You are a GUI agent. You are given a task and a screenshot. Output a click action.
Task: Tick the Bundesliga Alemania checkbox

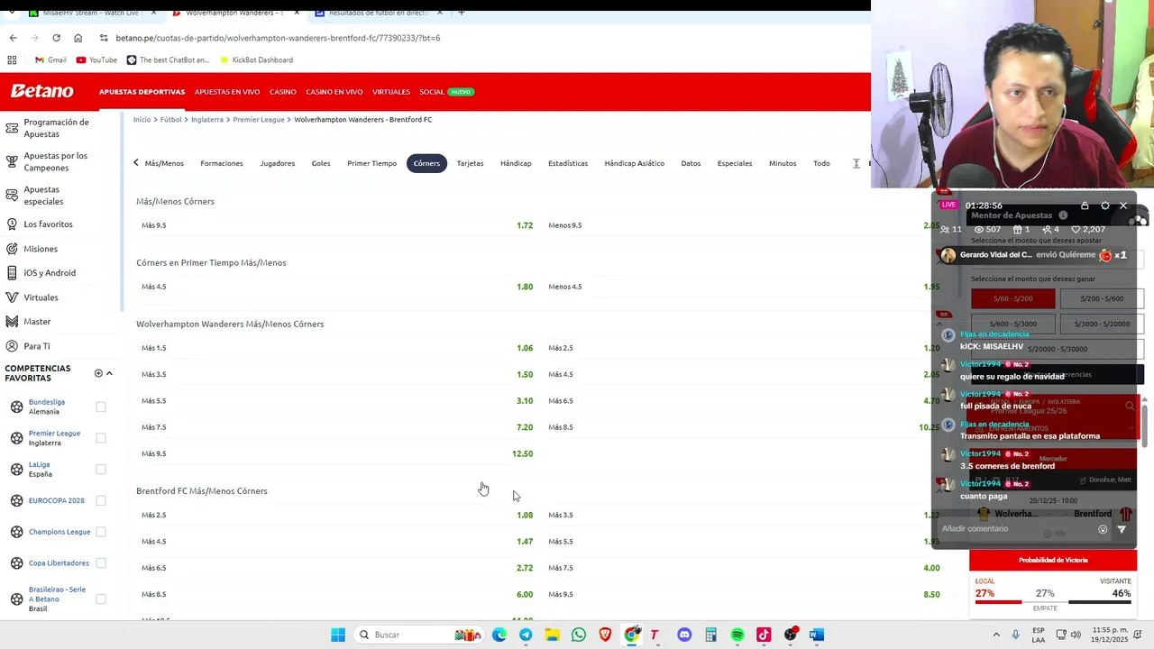(x=101, y=407)
